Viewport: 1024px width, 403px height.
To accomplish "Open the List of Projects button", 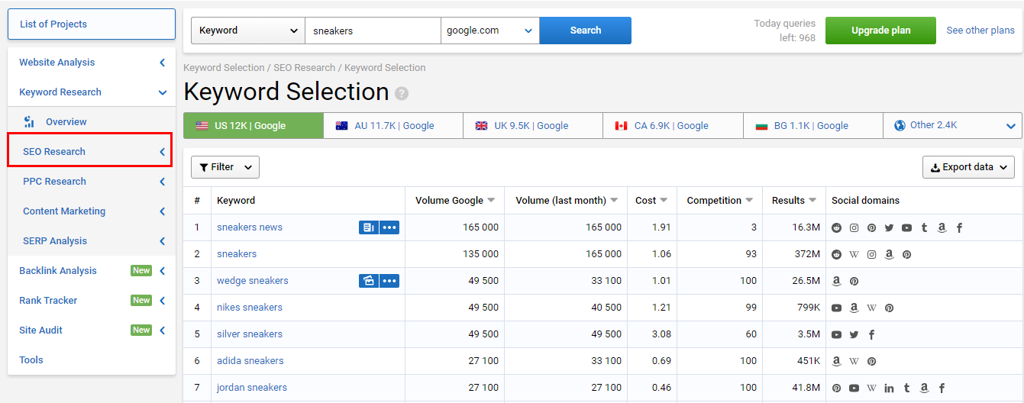I will point(92,24).
